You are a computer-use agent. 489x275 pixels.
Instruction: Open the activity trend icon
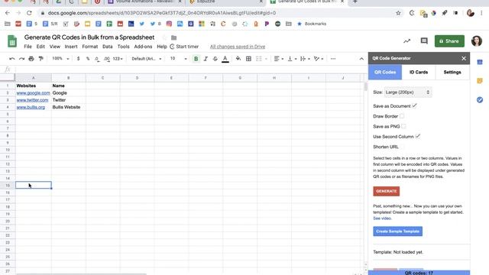pyautogui.click(x=406, y=40)
